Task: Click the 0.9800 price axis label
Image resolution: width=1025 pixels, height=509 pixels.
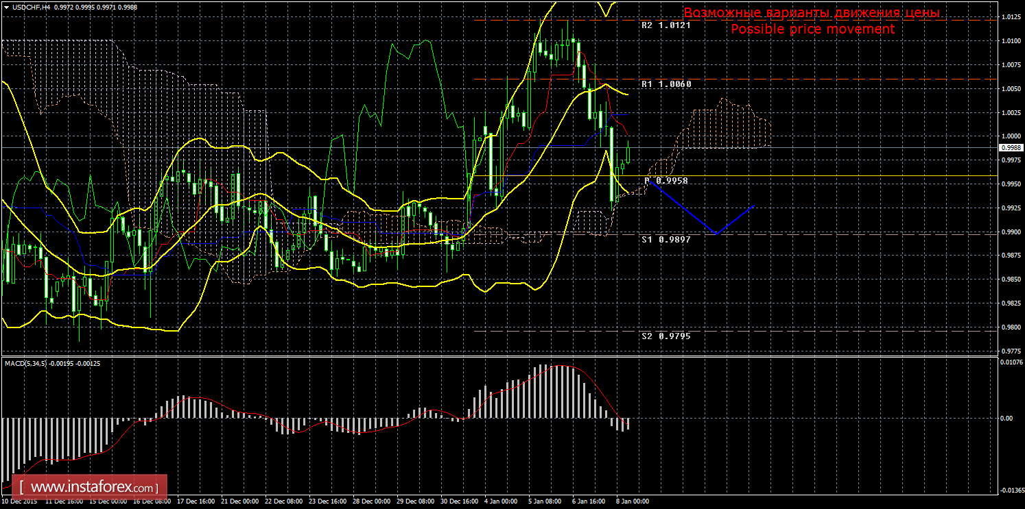Action: [1009, 327]
